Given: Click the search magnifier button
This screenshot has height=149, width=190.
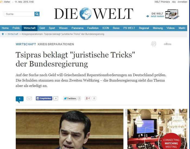Looking at the screenshot, I should [37, 14].
